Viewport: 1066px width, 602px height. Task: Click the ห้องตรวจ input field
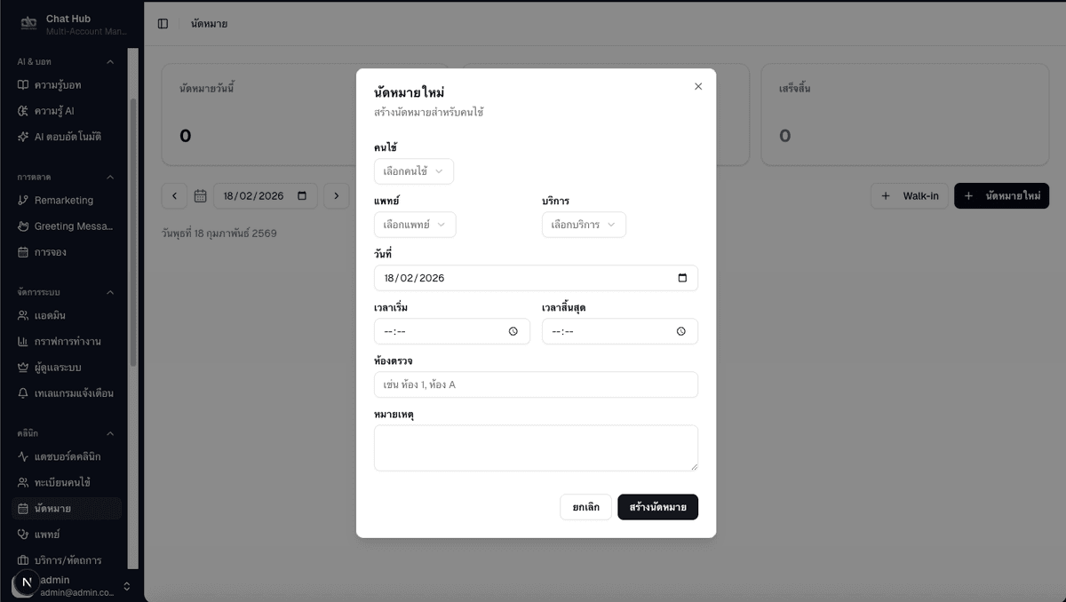coord(536,384)
